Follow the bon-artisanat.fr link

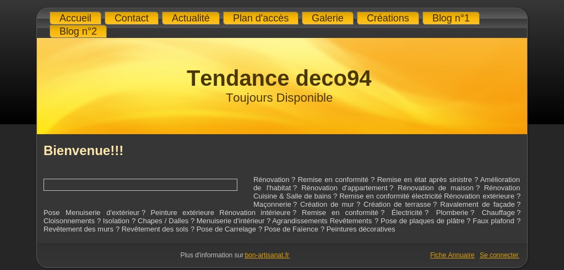point(267,255)
